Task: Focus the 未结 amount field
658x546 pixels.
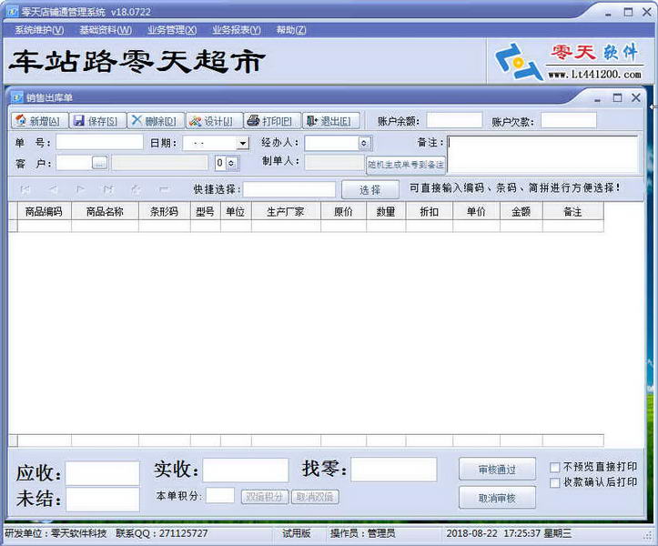Action: (103, 499)
